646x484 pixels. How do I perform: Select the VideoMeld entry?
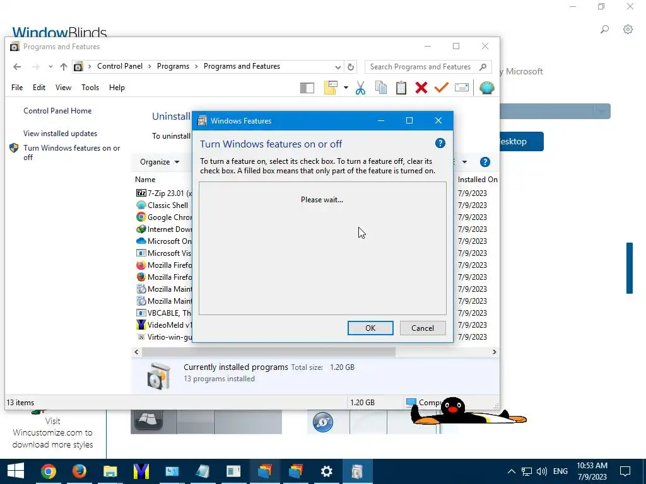pyautogui.click(x=164, y=325)
